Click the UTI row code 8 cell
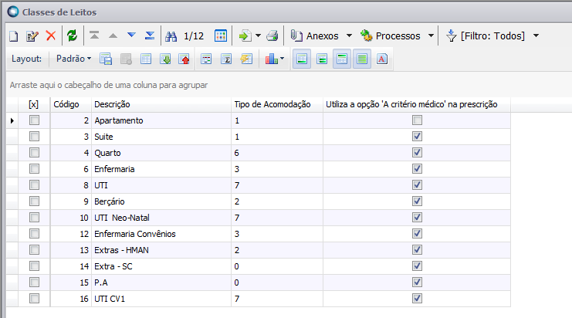 (71, 185)
